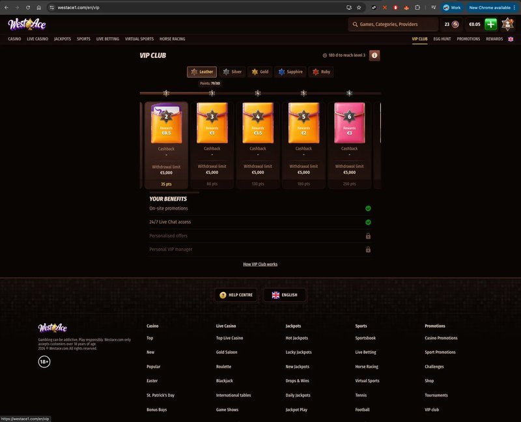Viewport: 521px width, 422px height.
Task: Select the Leather tier tab
Action: pyautogui.click(x=202, y=72)
